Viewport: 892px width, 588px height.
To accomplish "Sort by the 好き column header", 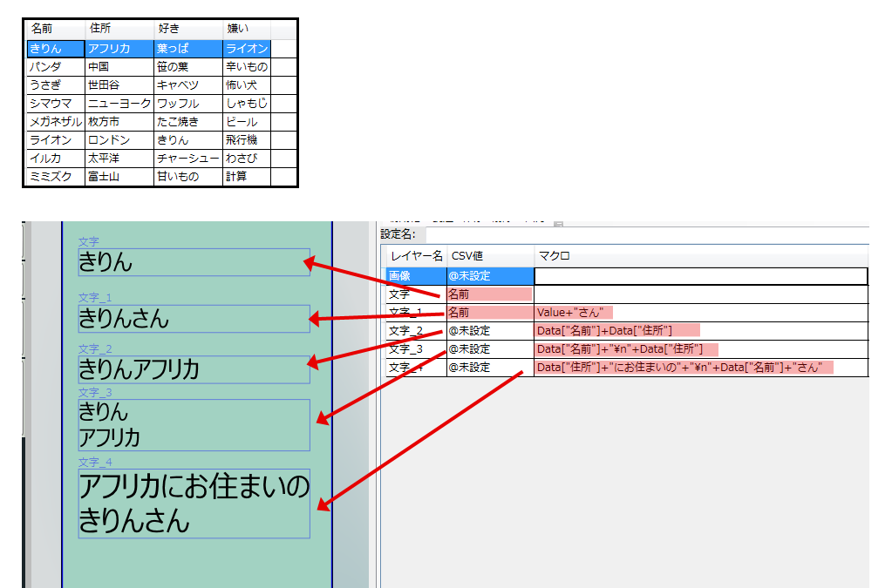I will tap(187, 29).
